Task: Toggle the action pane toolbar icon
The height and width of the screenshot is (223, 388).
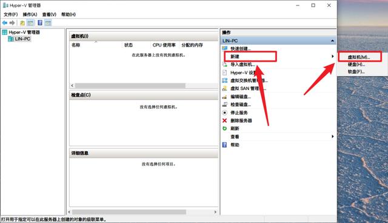Action: point(48,23)
